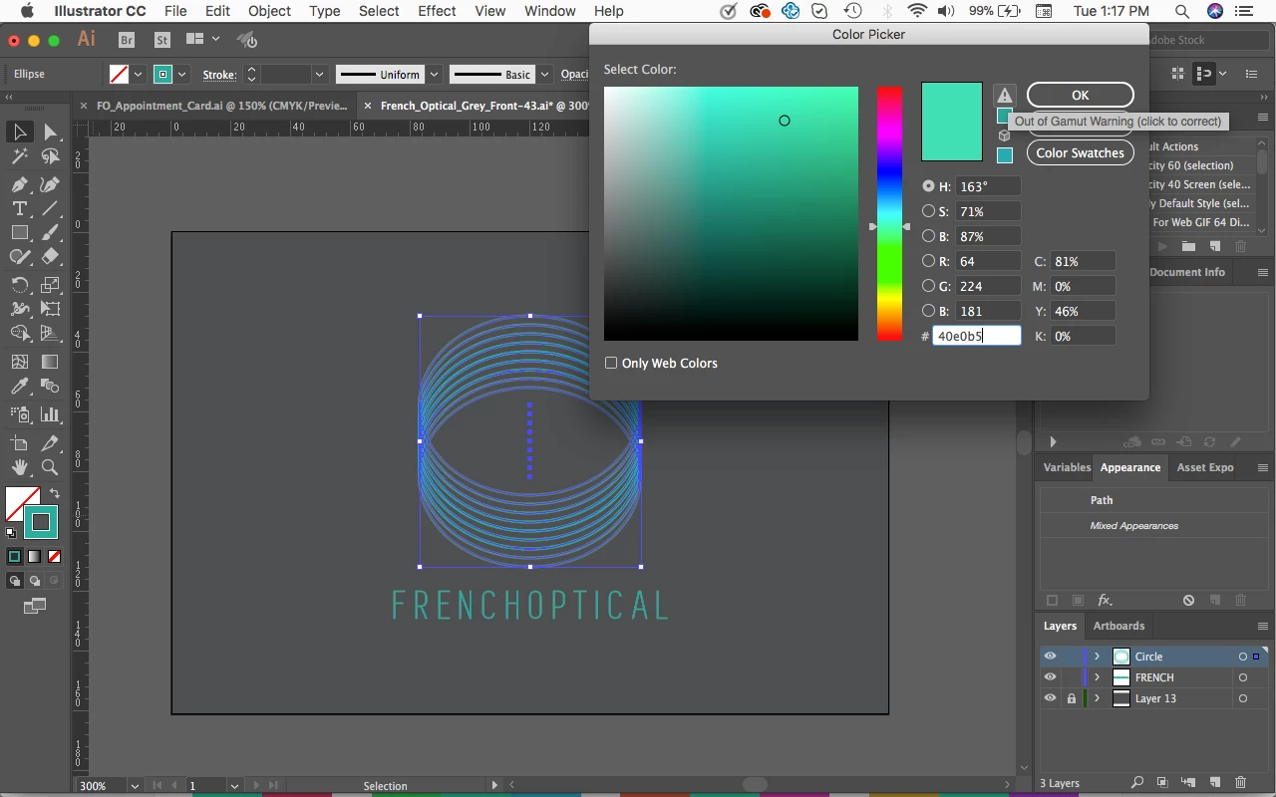Select the Selection tool arrow
Viewport: 1276px width, 797px height.
[19, 132]
